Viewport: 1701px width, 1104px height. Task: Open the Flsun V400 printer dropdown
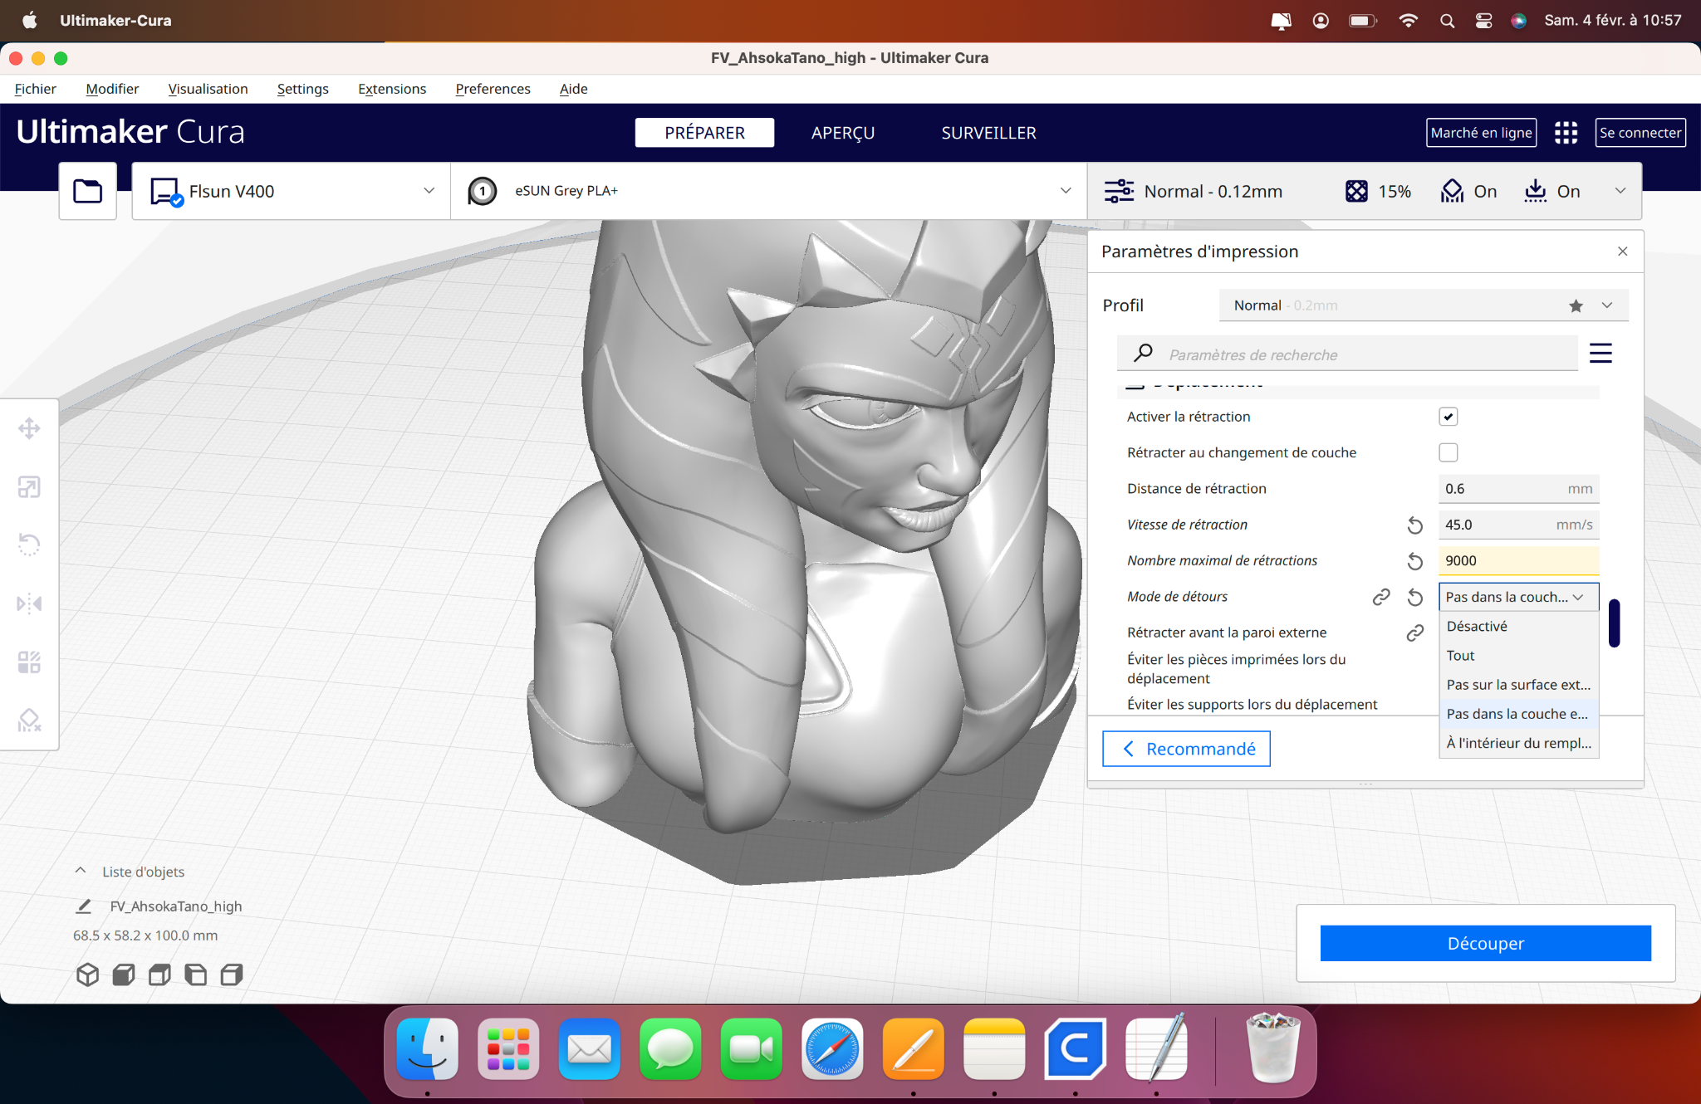[x=291, y=191]
